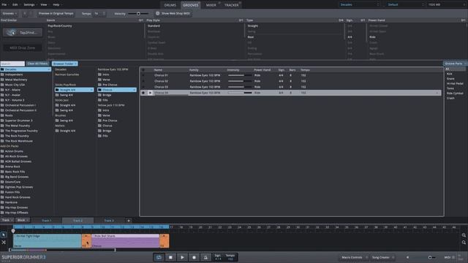Adjust the Velocity slider
Image resolution: width=468 pixels, height=263 pixels.
(x=138, y=13)
